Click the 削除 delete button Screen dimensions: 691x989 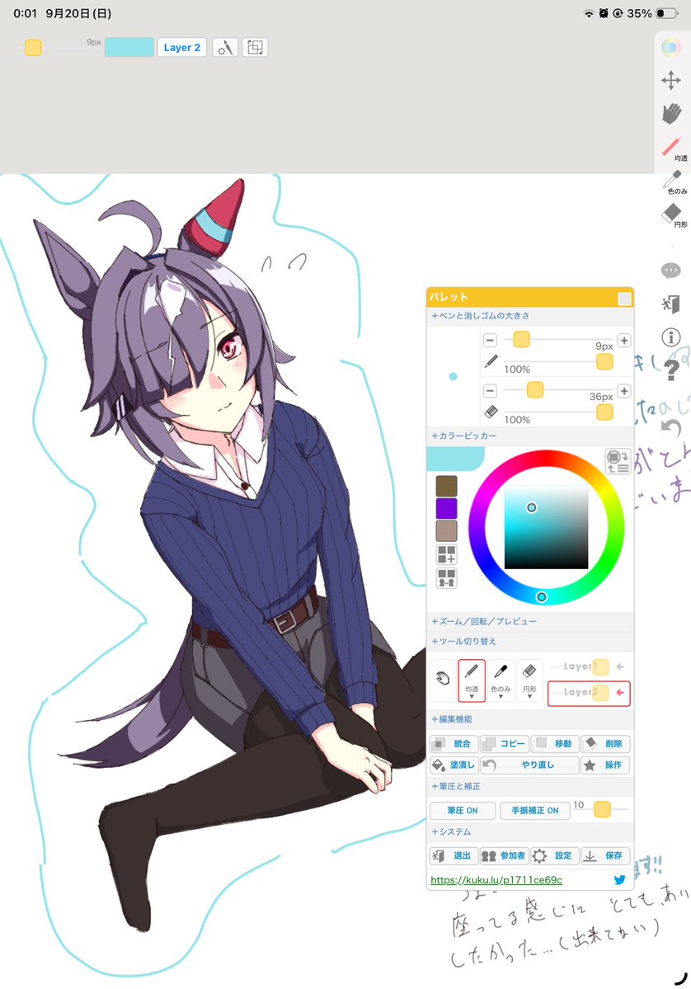click(605, 744)
